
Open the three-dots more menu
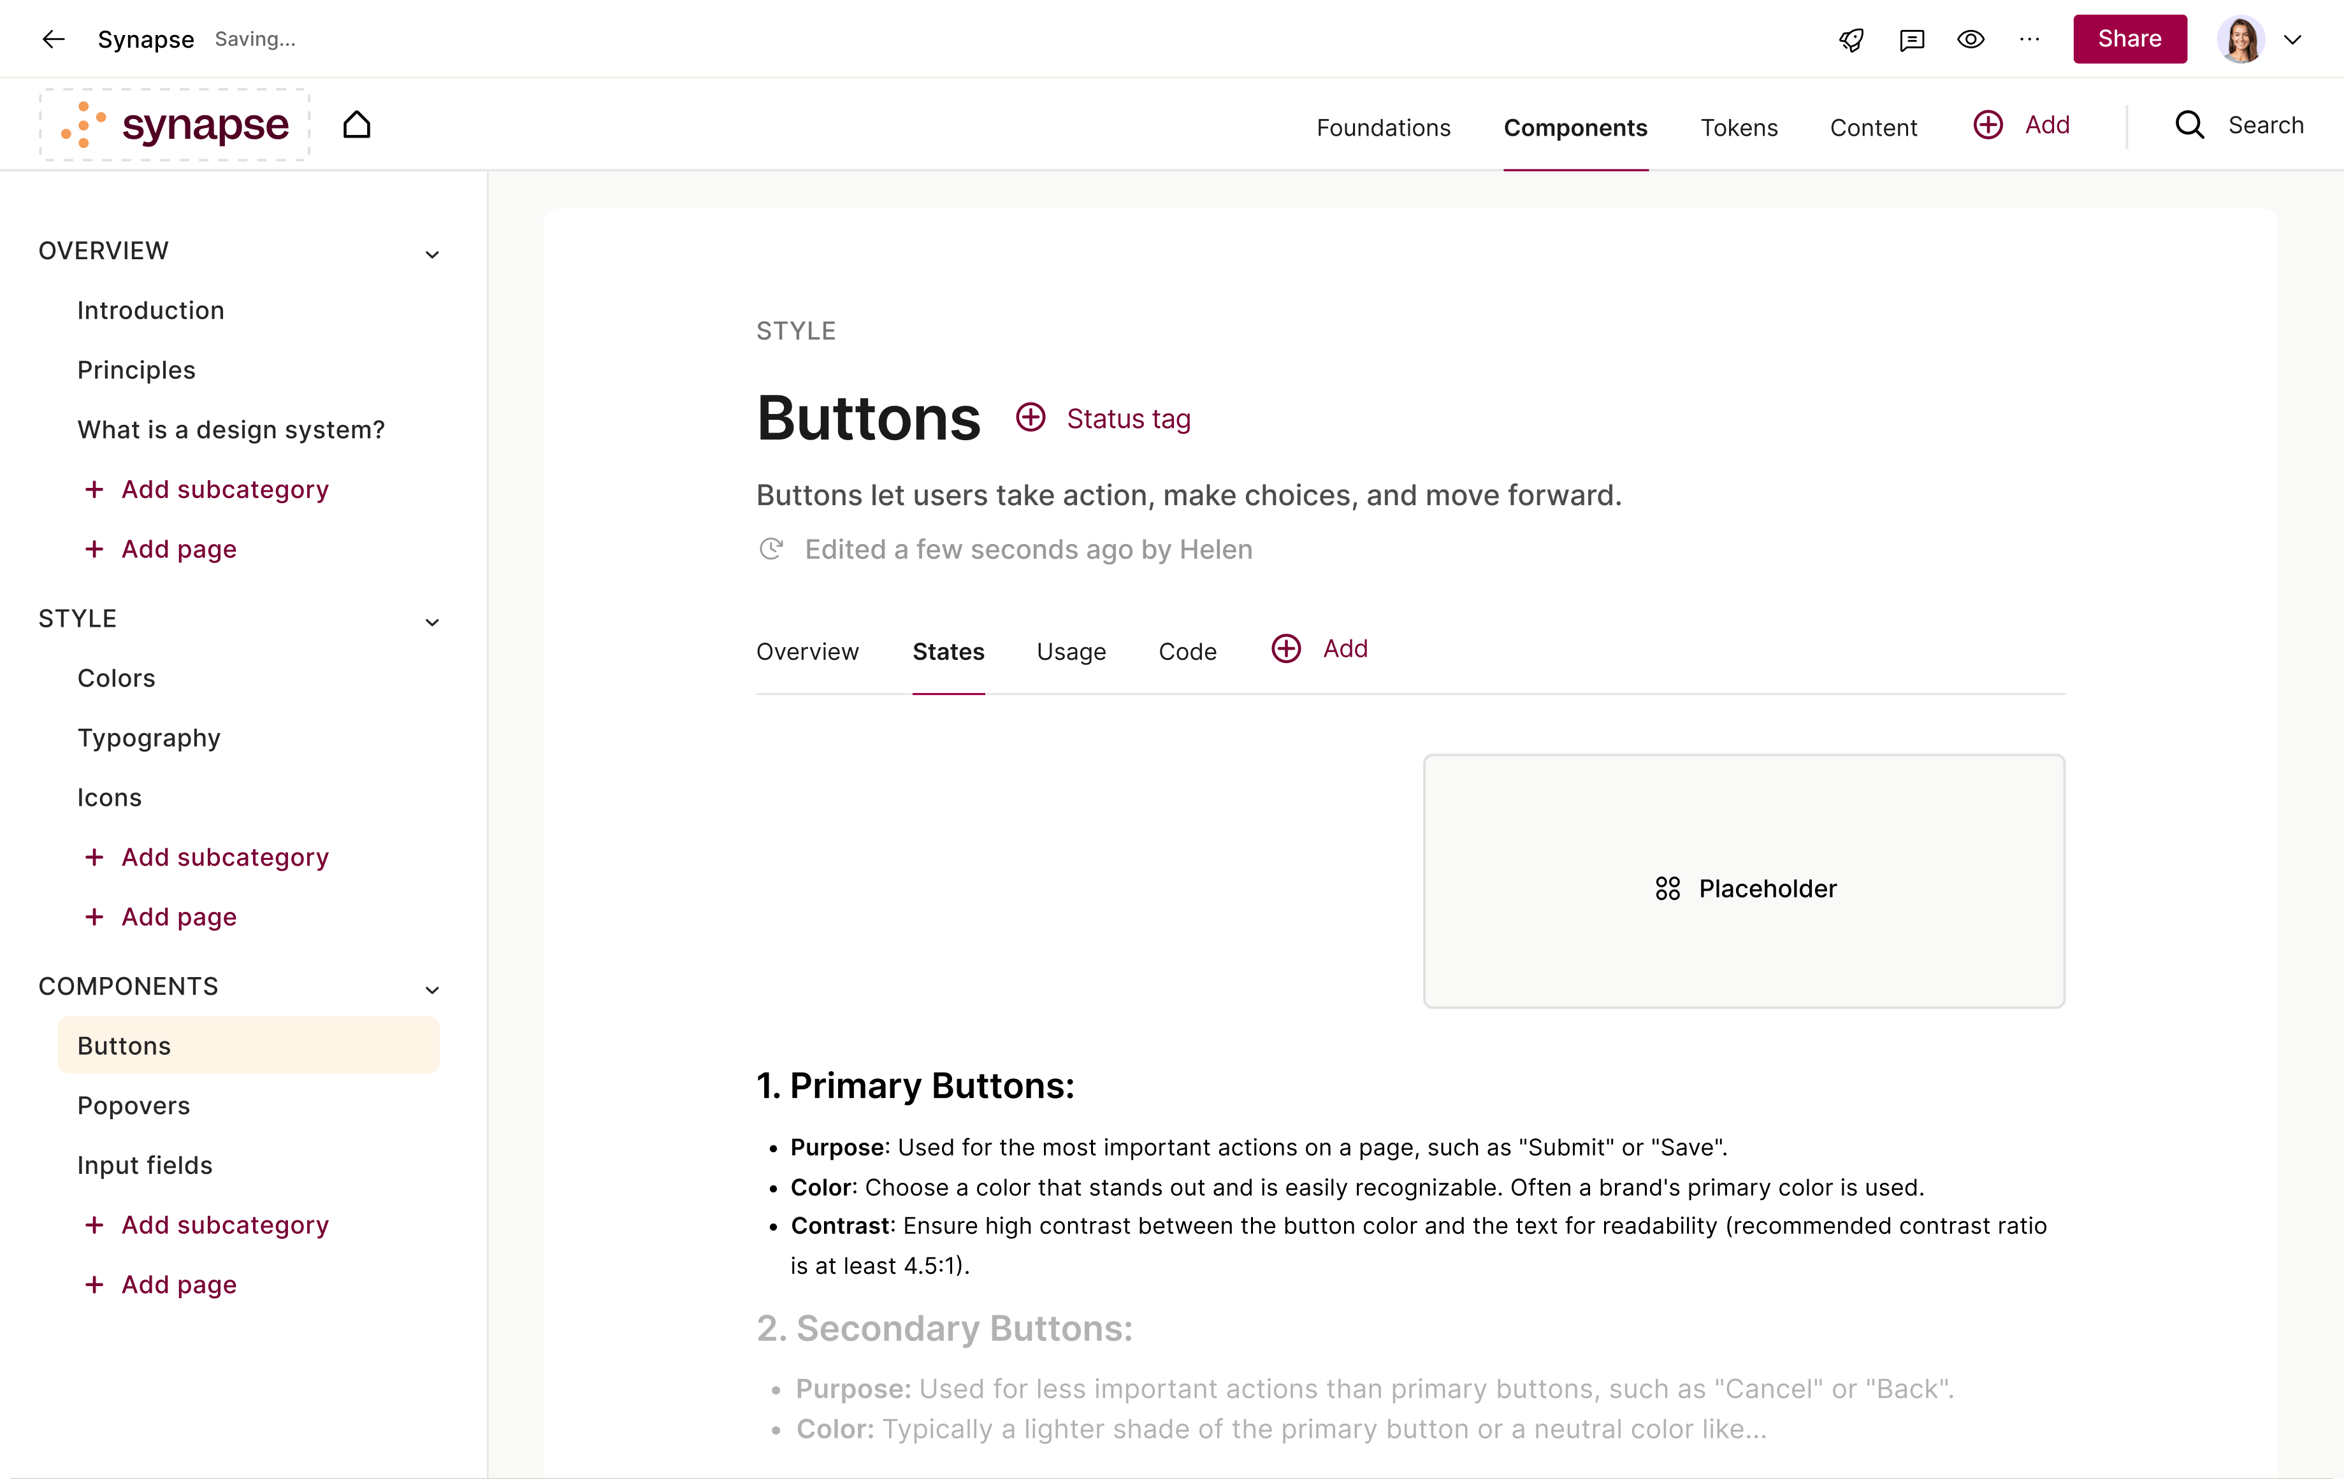click(2030, 39)
